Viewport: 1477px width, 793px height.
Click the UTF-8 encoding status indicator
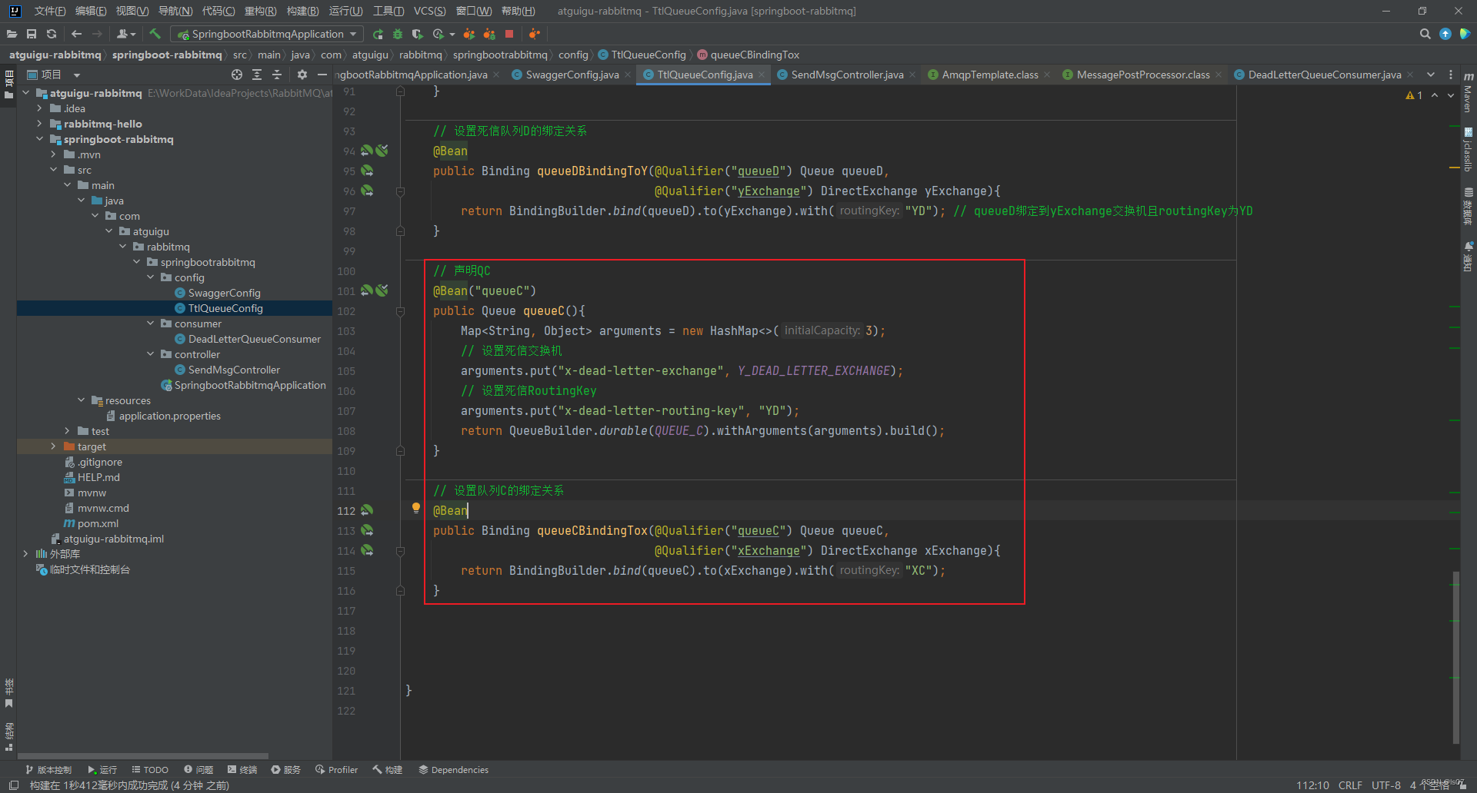click(x=1385, y=785)
